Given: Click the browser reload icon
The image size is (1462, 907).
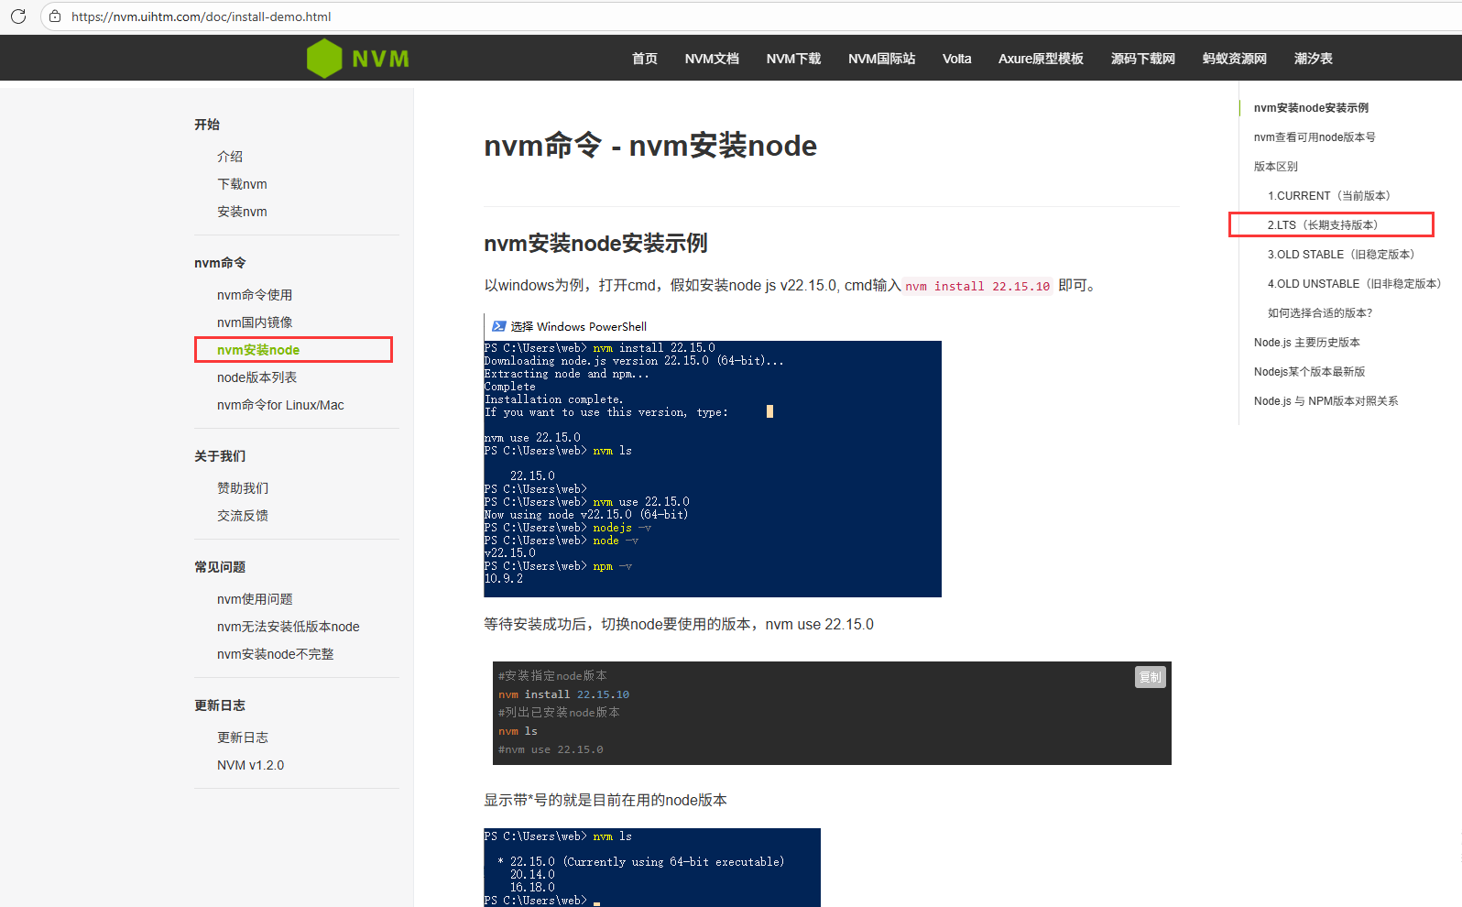Looking at the screenshot, I should (x=18, y=16).
